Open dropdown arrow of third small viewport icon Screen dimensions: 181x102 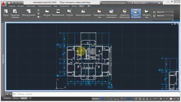(x=41, y=17)
